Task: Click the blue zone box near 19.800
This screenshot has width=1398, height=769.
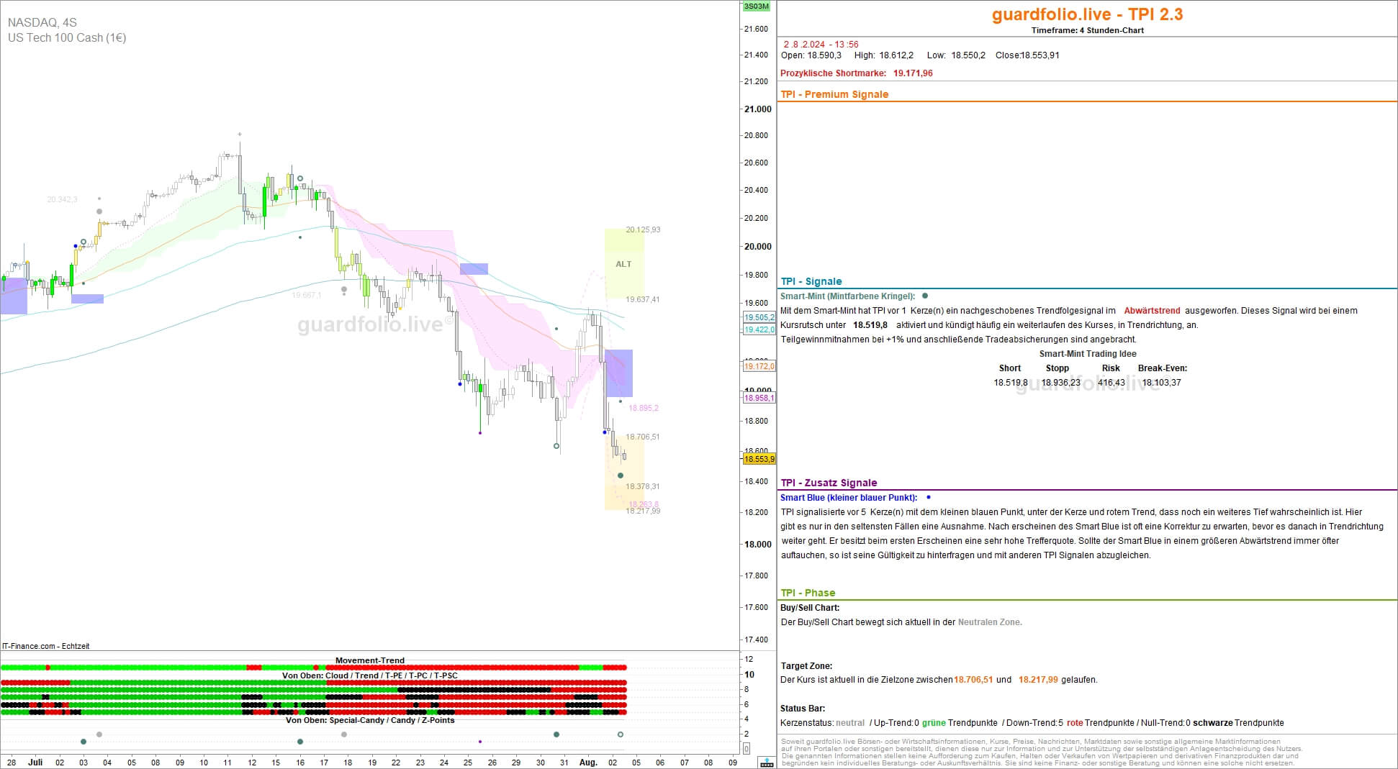Action: [474, 269]
